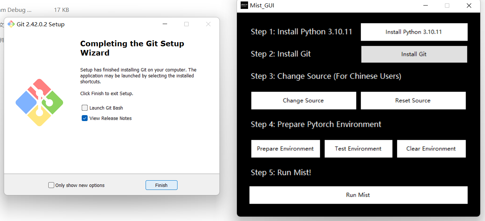
Task: Enable the Launch Git Bash checkbox
Action: pyautogui.click(x=85, y=108)
